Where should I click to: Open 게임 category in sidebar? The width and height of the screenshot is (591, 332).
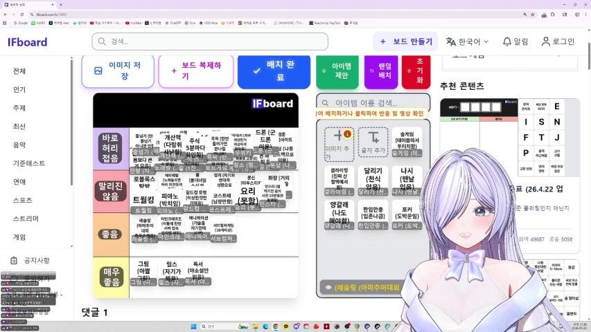pos(19,237)
